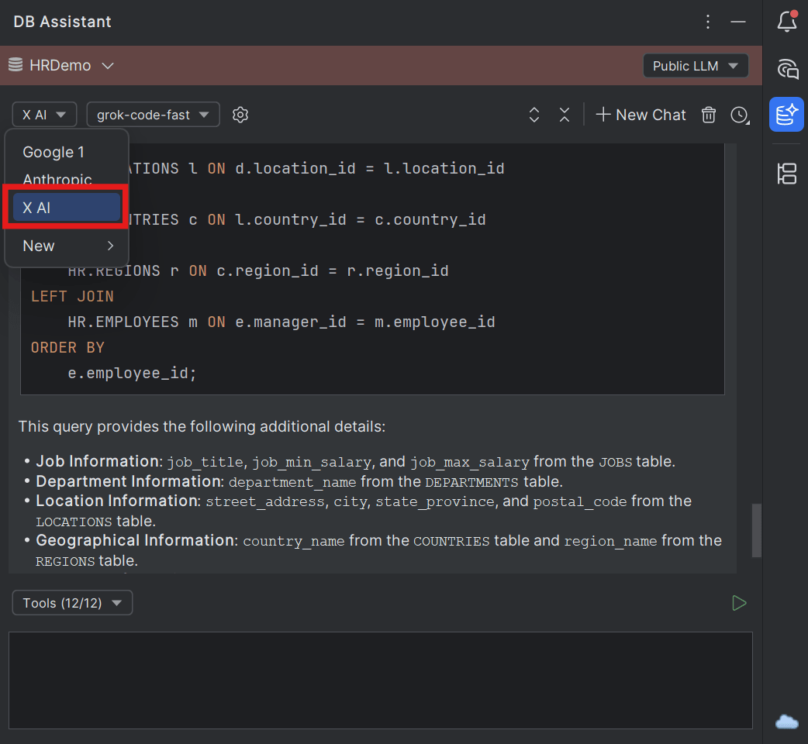
Task: Open the Public LLM dropdown
Action: (695, 66)
